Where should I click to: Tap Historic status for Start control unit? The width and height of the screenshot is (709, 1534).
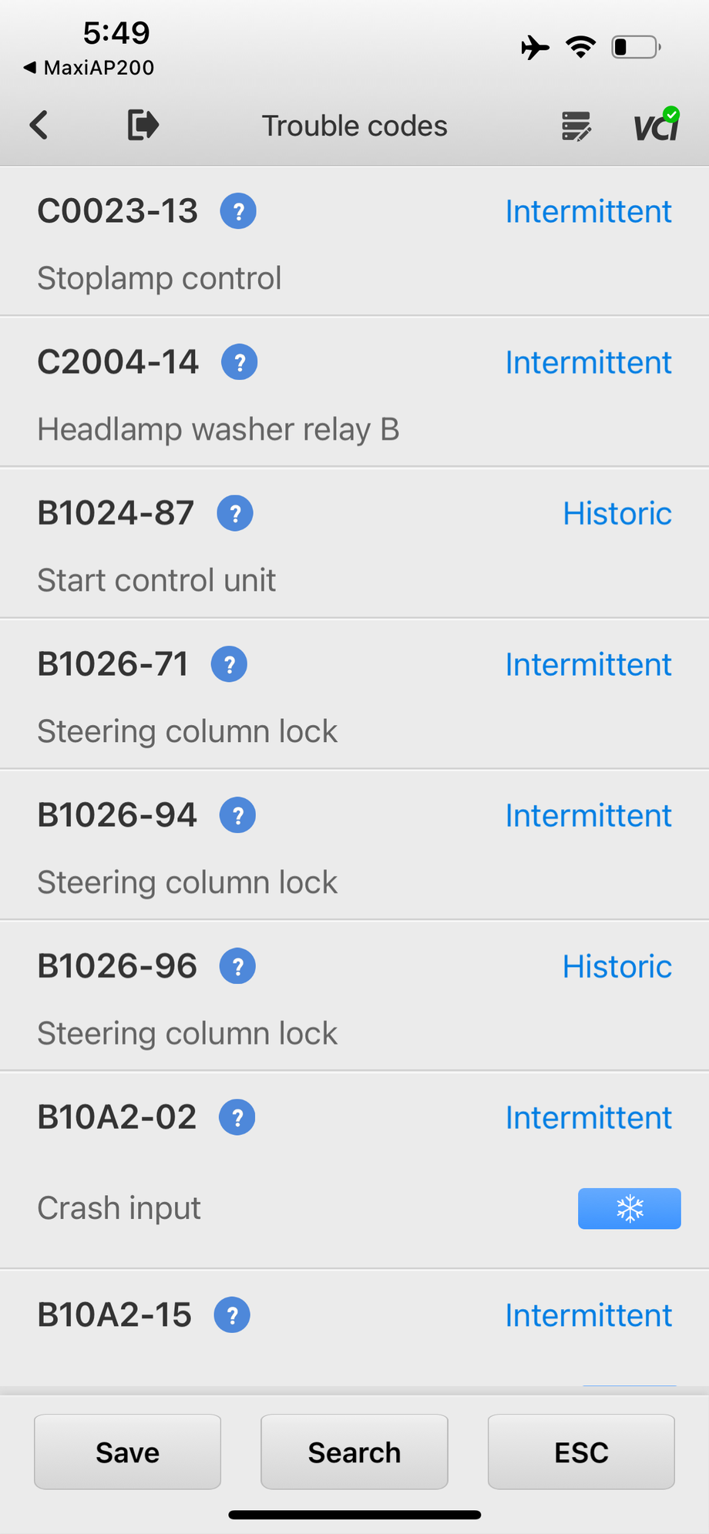coord(617,513)
